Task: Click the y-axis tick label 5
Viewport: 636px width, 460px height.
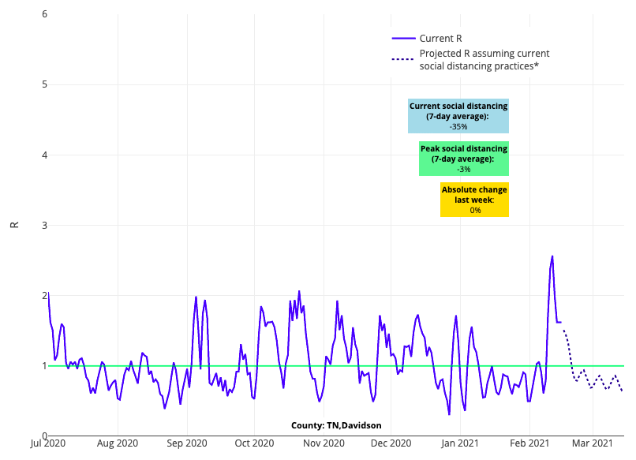Action: [x=44, y=84]
